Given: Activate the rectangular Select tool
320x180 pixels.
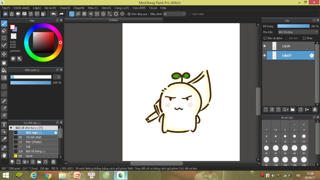Looking at the screenshot, I should click(x=4, y=87).
